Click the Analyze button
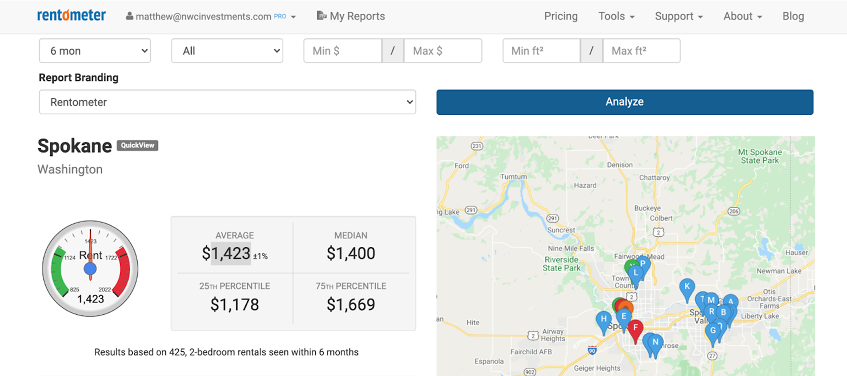The image size is (847, 376). (625, 102)
